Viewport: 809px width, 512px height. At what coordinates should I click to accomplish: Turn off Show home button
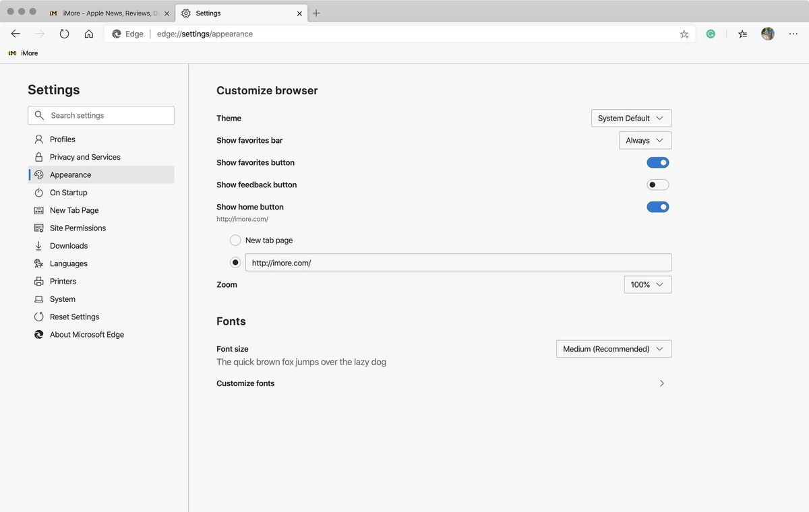[657, 207]
